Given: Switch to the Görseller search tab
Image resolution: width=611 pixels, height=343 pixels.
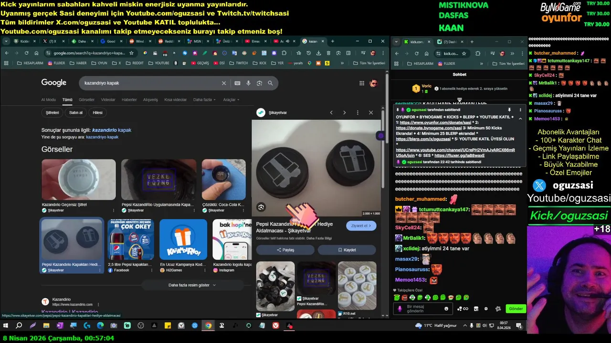Looking at the screenshot, I should tap(86, 100).
